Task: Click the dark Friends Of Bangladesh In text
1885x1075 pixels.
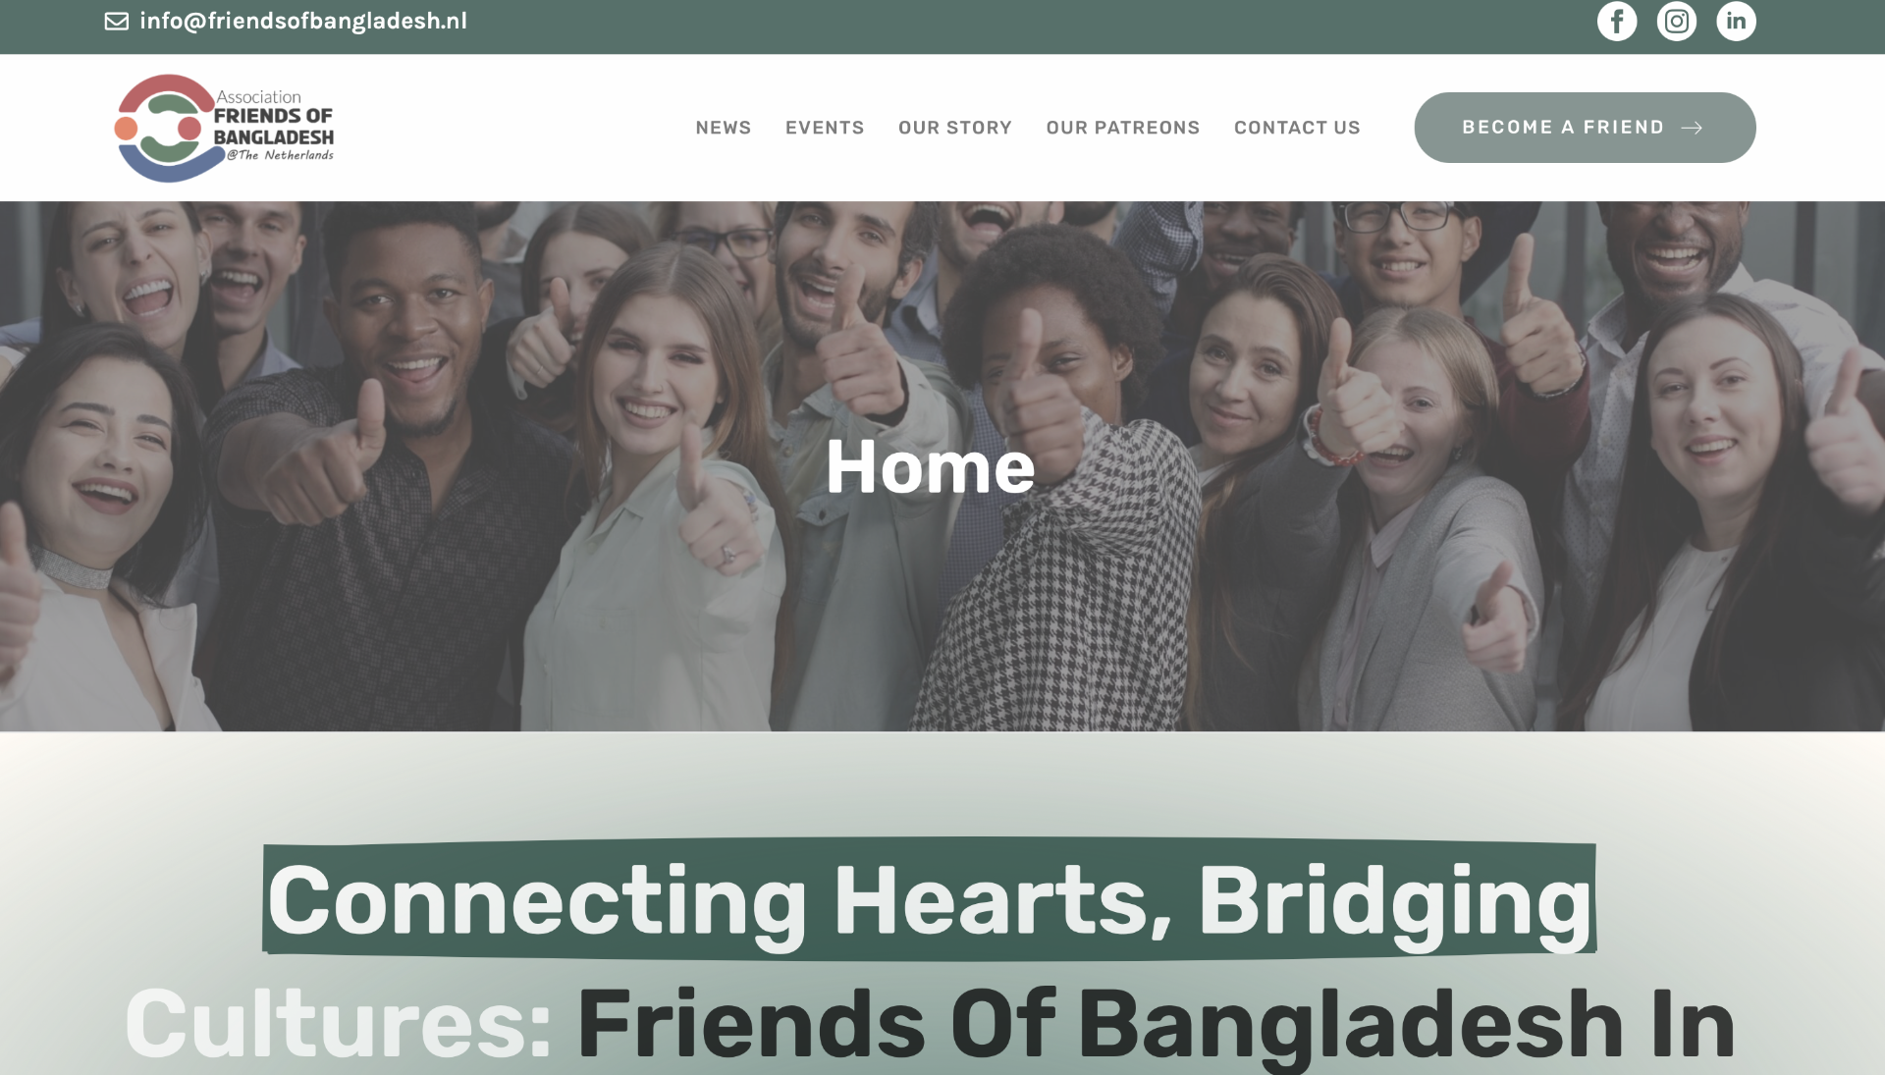Action: [1156, 1026]
